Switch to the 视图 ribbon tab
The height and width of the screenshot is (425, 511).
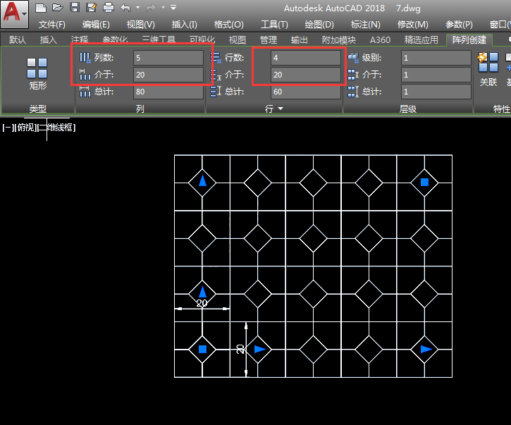pyautogui.click(x=238, y=40)
